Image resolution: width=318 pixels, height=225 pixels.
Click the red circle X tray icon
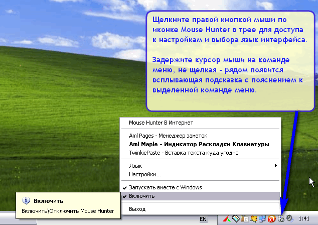click(x=271, y=219)
